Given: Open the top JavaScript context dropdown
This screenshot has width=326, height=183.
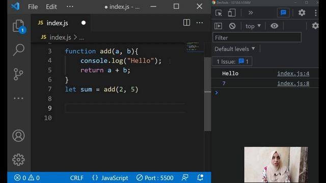Looking at the screenshot, I should coord(253,26).
